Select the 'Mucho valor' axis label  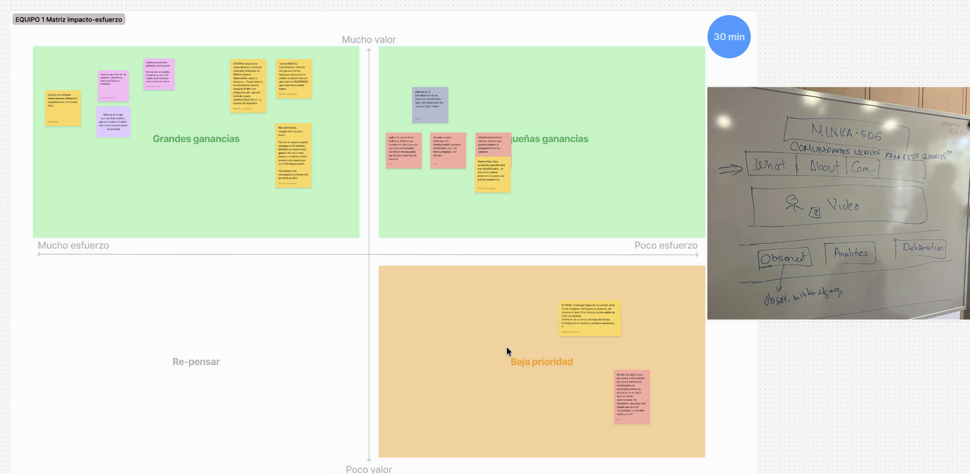369,40
